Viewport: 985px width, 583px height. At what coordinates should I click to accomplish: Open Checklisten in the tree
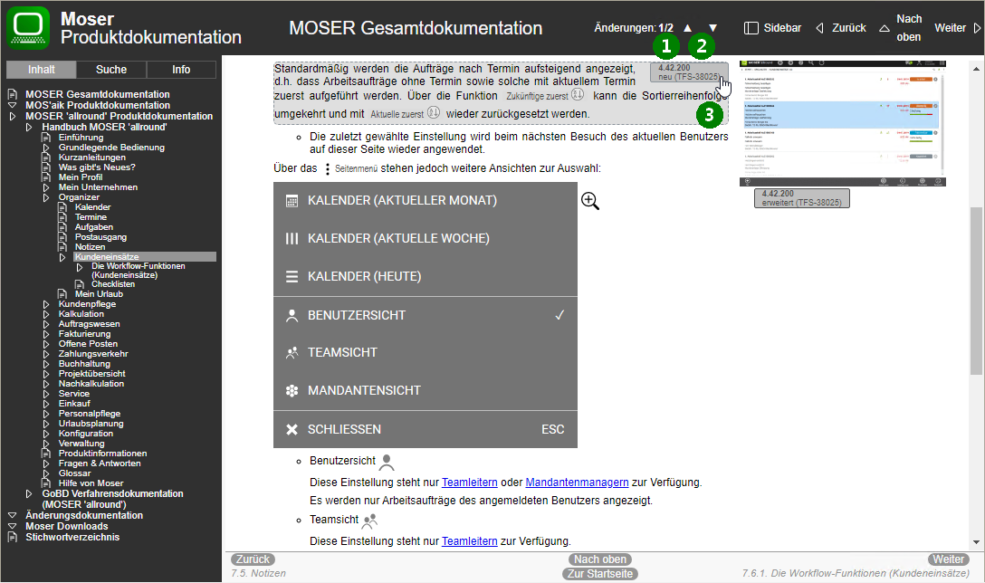pyautogui.click(x=113, y=284)
